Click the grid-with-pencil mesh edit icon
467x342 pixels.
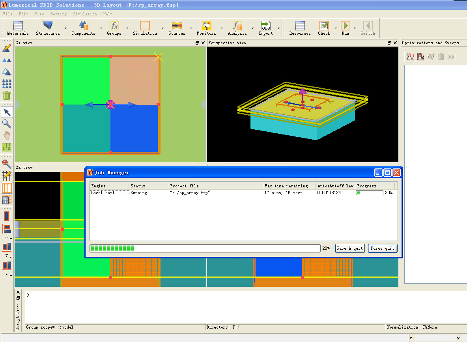point(7,176)
